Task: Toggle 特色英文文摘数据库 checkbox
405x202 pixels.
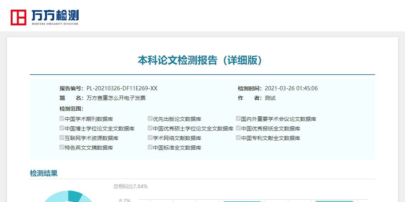Action: click(x=62, y=147)
